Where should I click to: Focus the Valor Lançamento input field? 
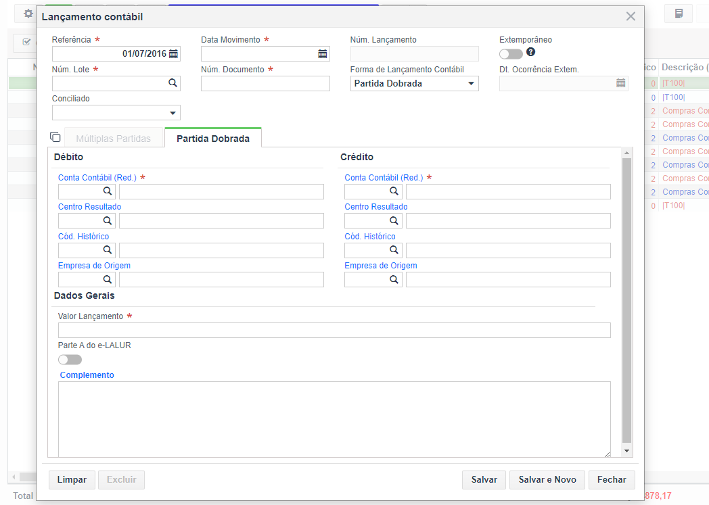(334, 330)
